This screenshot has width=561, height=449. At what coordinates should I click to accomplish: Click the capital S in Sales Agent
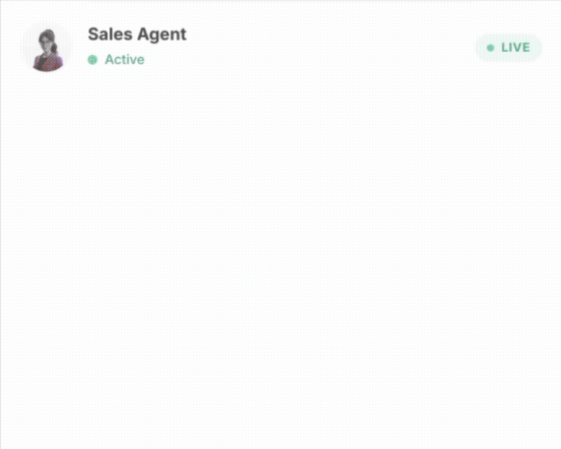click(93, 35)
